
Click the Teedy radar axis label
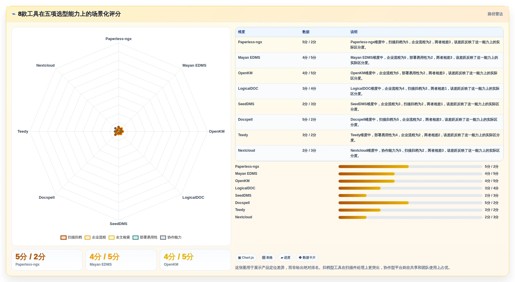click(23, 132)
